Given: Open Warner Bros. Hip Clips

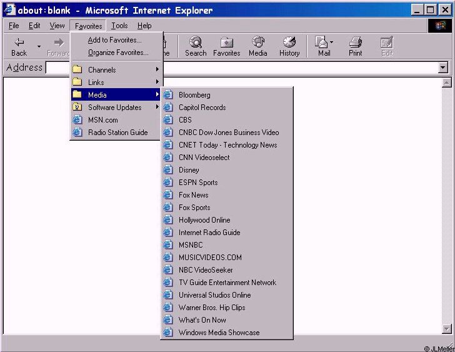Looking at the screenshot, I should (227, 307).
